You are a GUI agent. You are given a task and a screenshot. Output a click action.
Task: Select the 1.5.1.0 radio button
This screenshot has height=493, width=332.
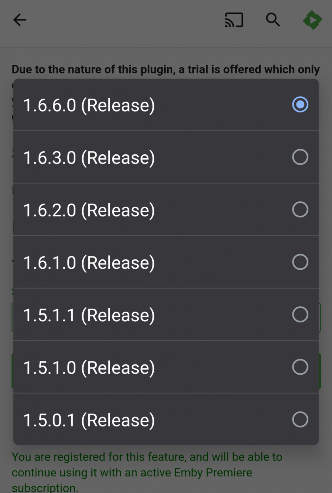point(300,367)
